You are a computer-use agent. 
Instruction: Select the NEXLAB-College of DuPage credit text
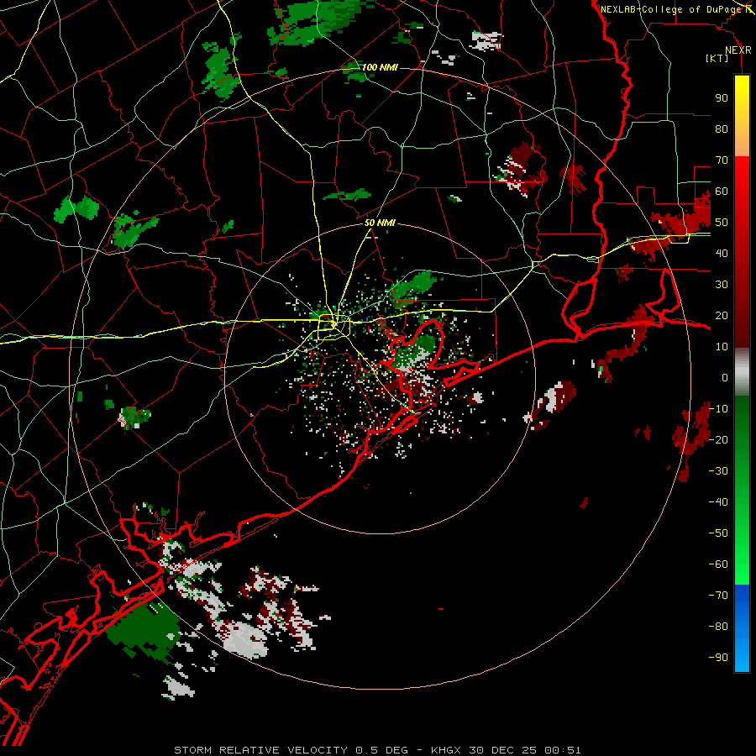[670, 9]
